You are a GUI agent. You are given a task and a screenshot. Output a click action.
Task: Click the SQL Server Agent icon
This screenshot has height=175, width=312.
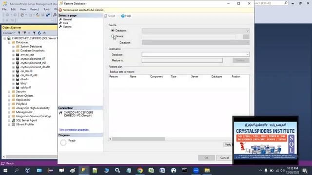click(x=13, y=120)
